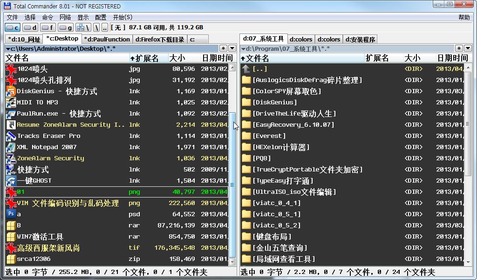
Task: Sort left panel by 扩展名 column
Action: point(149,58)
